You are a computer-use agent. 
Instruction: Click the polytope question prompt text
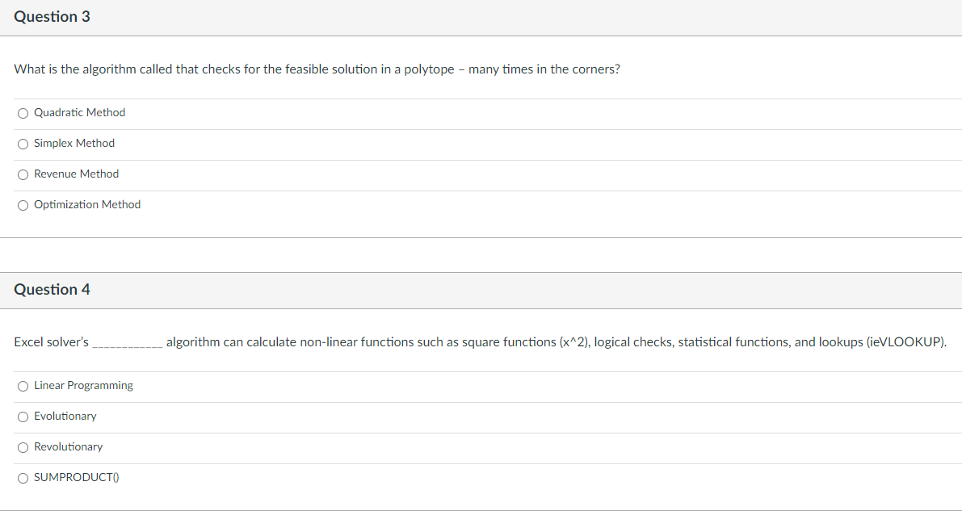[317, 69]
